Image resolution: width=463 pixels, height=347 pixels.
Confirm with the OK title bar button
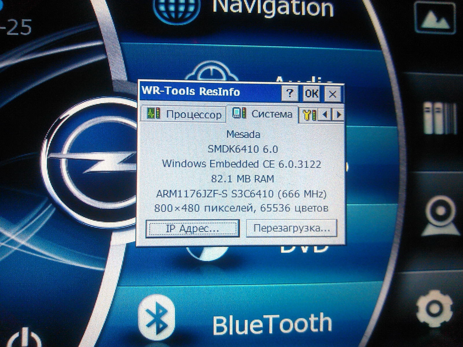(x=312, y=93)
